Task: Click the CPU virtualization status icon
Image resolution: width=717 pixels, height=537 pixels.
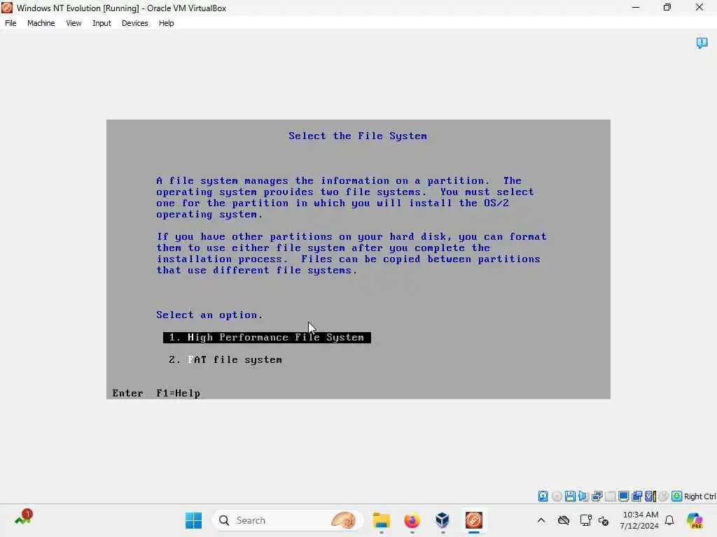Action: click(x=650, y=496)
